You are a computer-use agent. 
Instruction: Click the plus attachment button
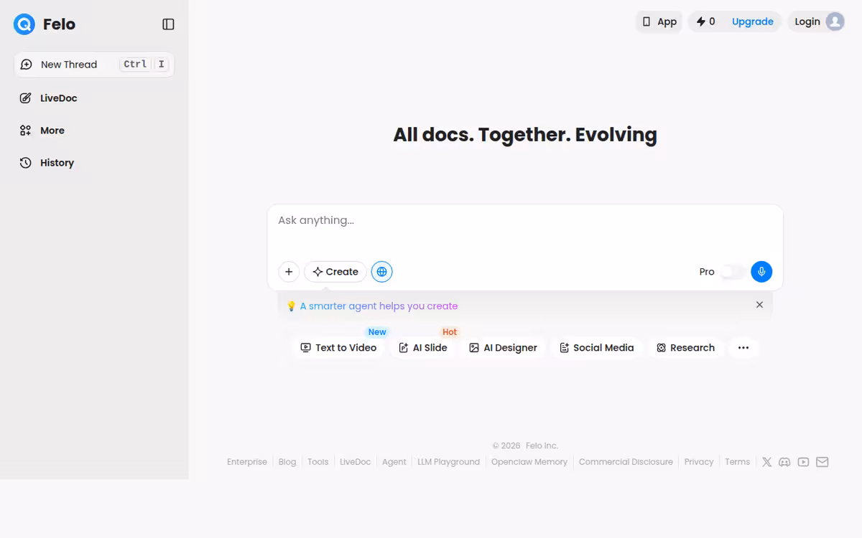point(289,272)
